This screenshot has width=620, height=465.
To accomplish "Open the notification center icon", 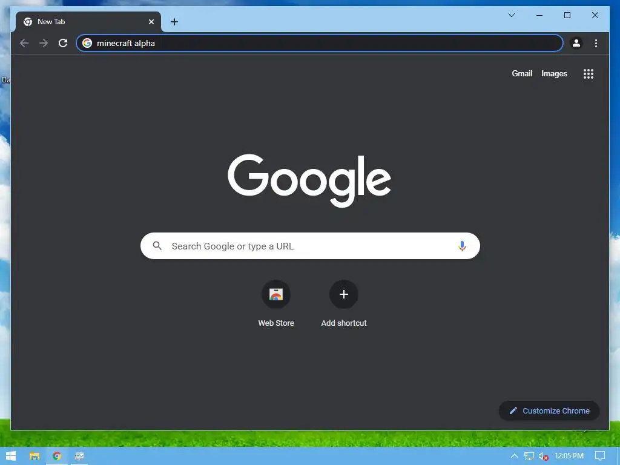I will (x=600, y=456).
